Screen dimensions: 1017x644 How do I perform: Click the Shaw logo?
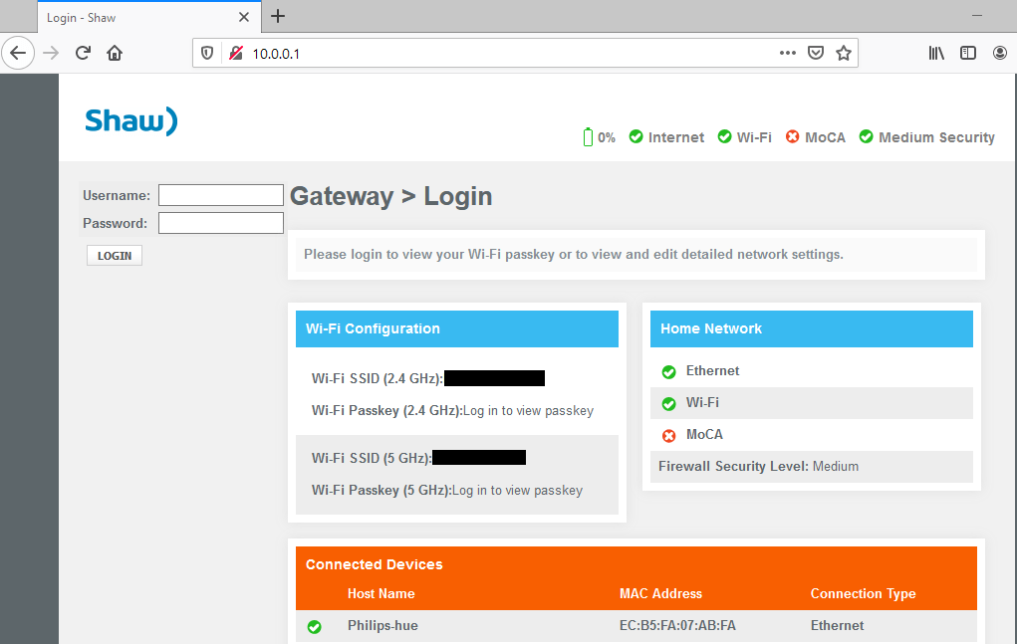[x=131, y=120]
